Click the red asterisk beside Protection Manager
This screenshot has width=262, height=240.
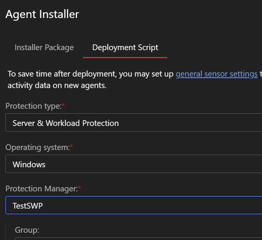80,188
